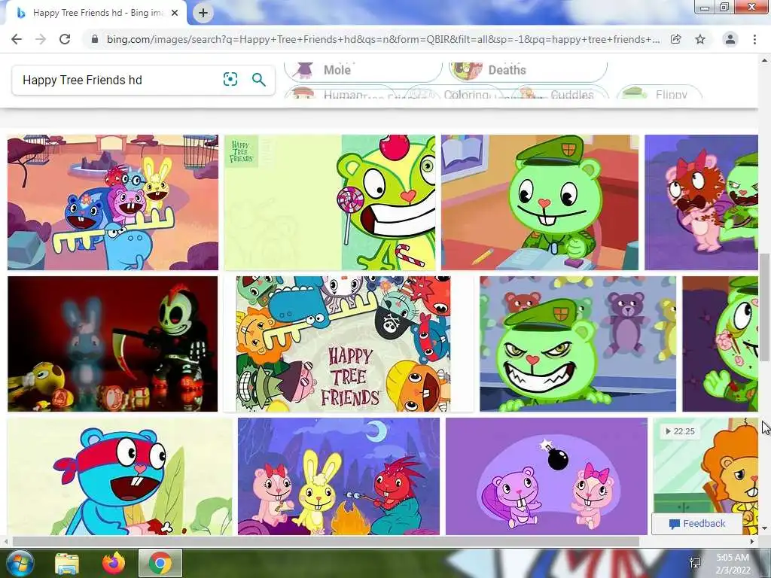The height and width of the screenshot is (578, 771).
Task: Click the browser forward arrow
Action: point(41,39)
